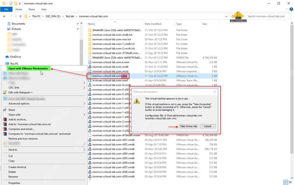Click Test.lab in the address breadcrumb
Screen dimensions: 294x185
pyautogui.click(x=70, y=16)
